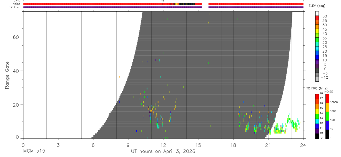Screen dimensions: 341x157
Task: Click the Range Gate tick label "20"
Action: coord(16,105)
